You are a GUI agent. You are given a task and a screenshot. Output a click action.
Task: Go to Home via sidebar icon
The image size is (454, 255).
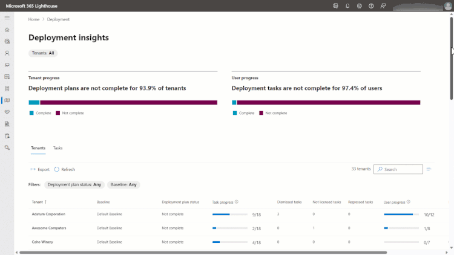pos(7,30)
